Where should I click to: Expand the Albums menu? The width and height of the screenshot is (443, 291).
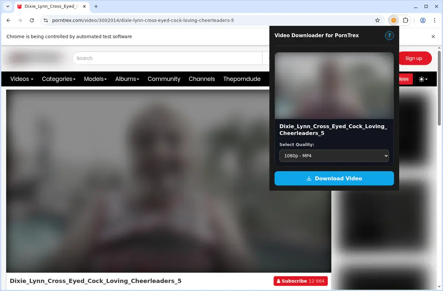127,79
